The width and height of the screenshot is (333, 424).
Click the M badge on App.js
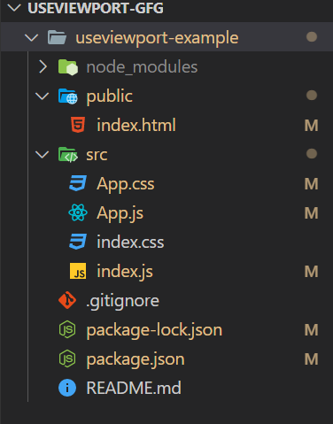pos(311,213)
